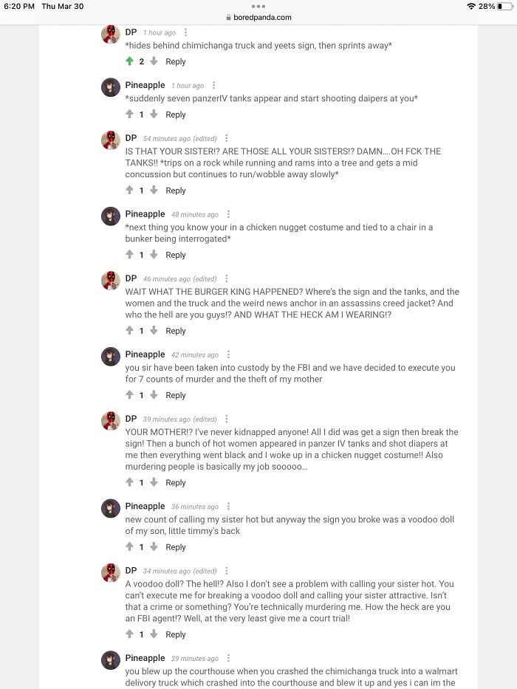Tap DP's Deadpool avatar on 46 minutes ago comment

pos(111,281)
